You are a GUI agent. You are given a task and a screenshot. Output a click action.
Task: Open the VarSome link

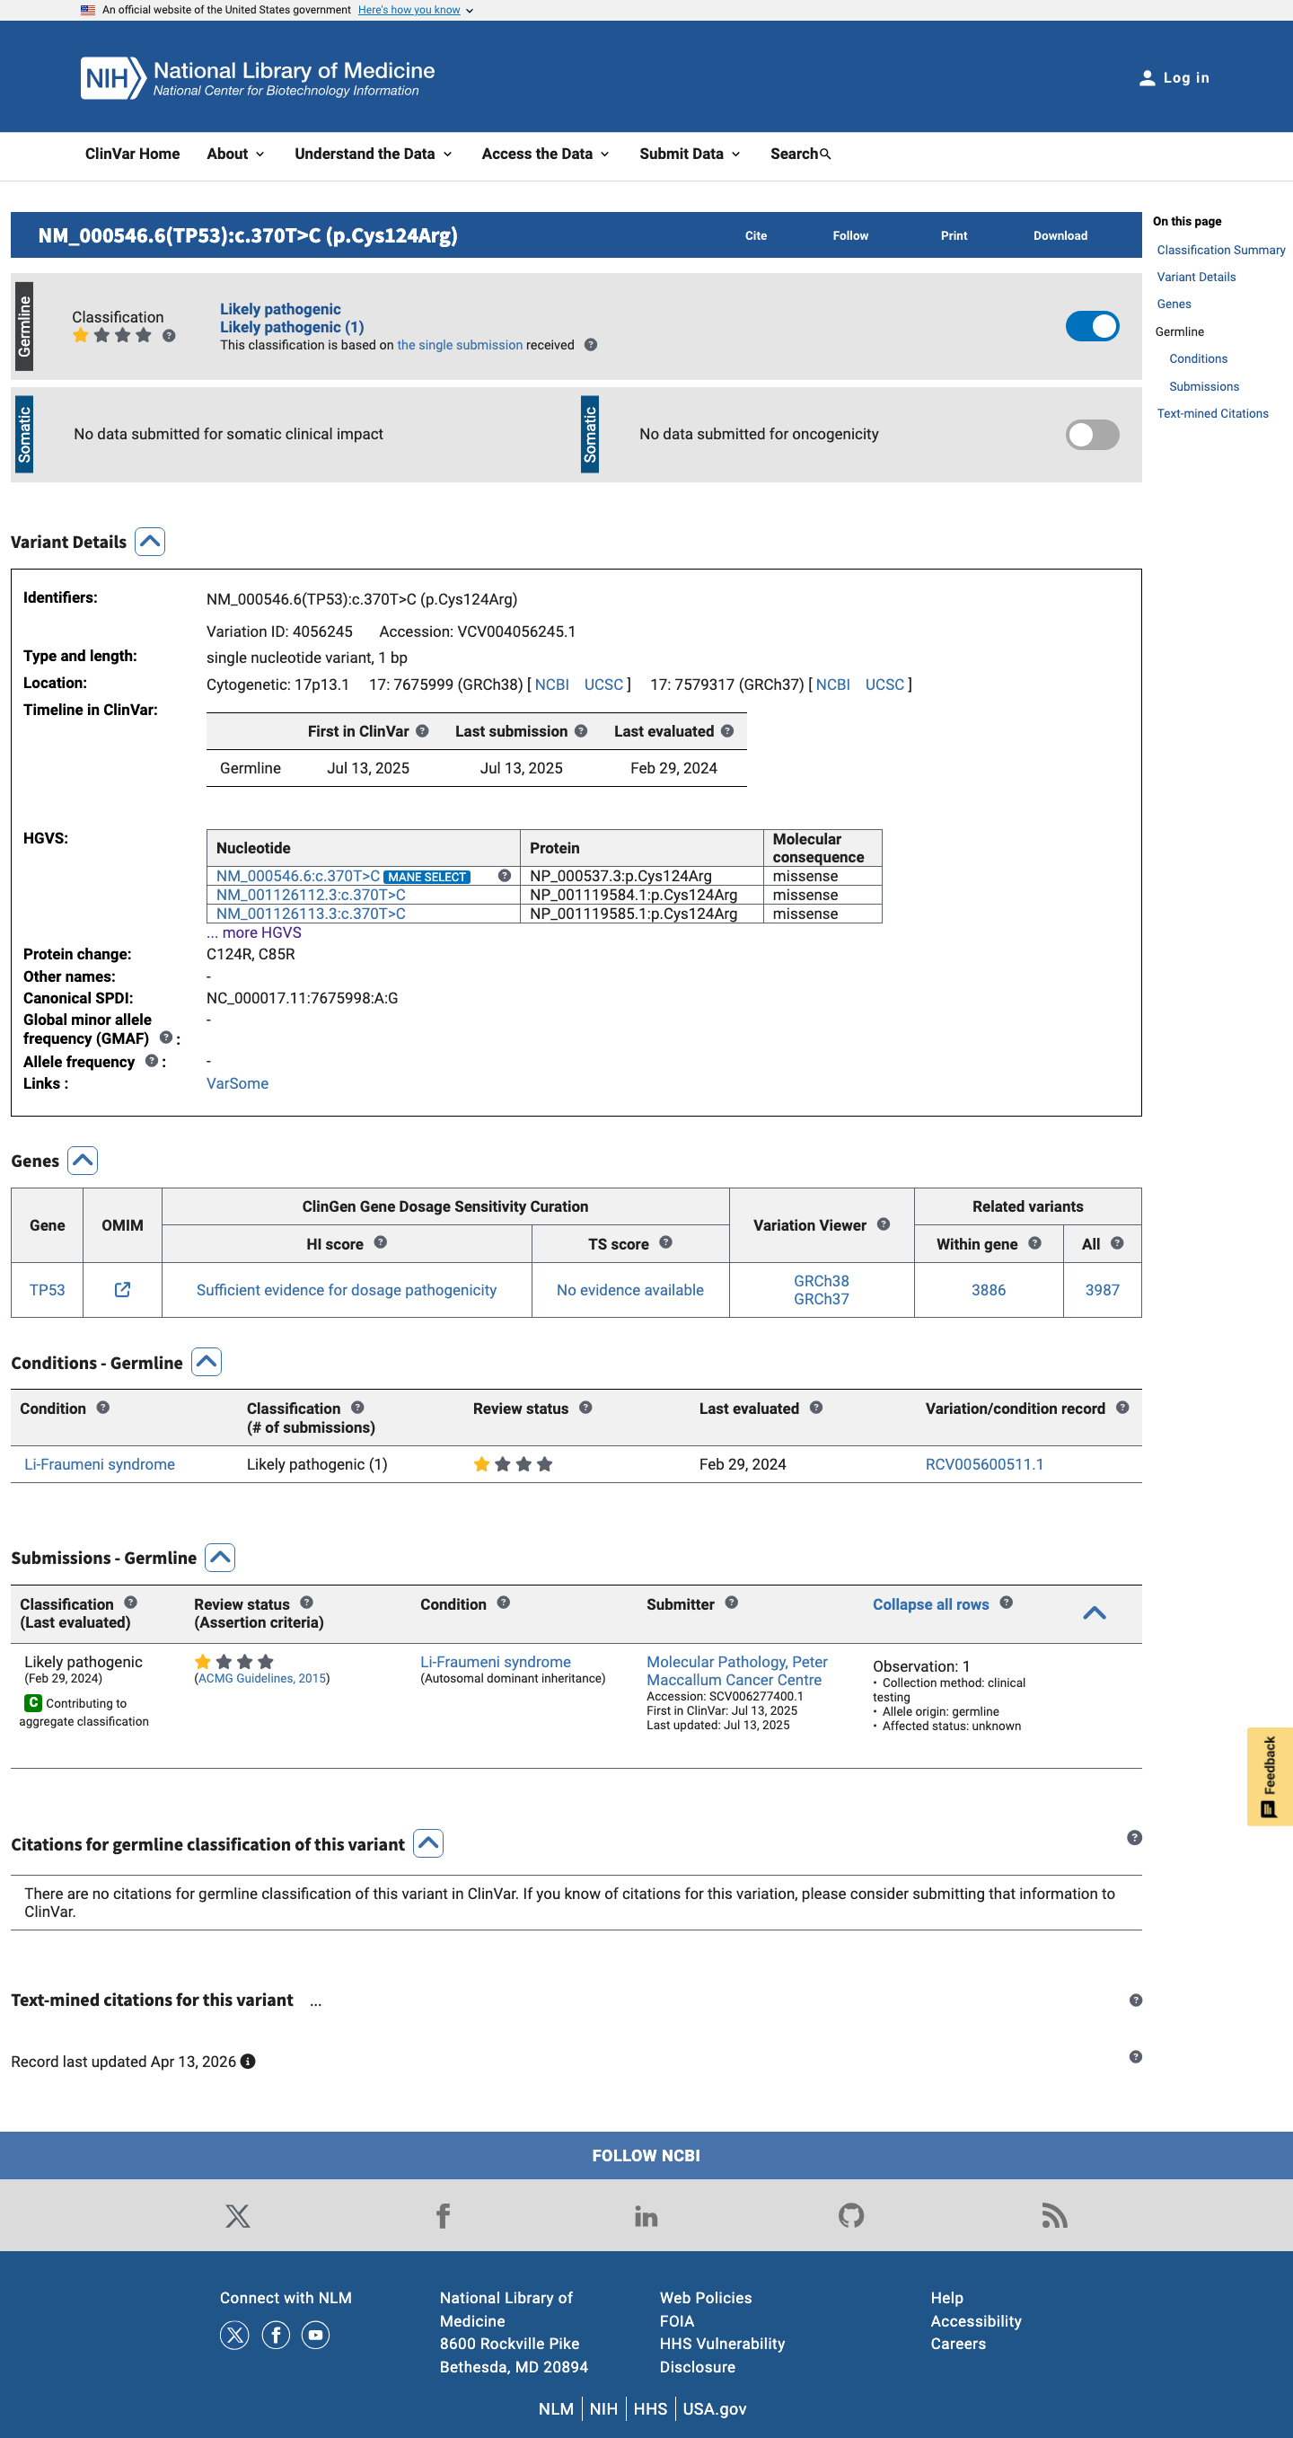click(237, 1083)
